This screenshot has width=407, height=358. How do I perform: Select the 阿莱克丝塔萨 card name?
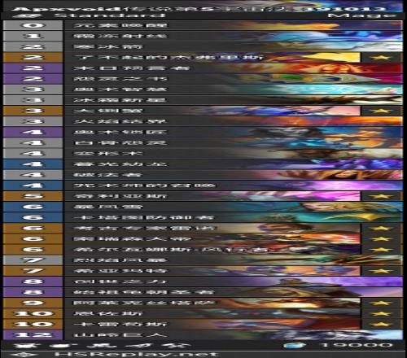144,303
